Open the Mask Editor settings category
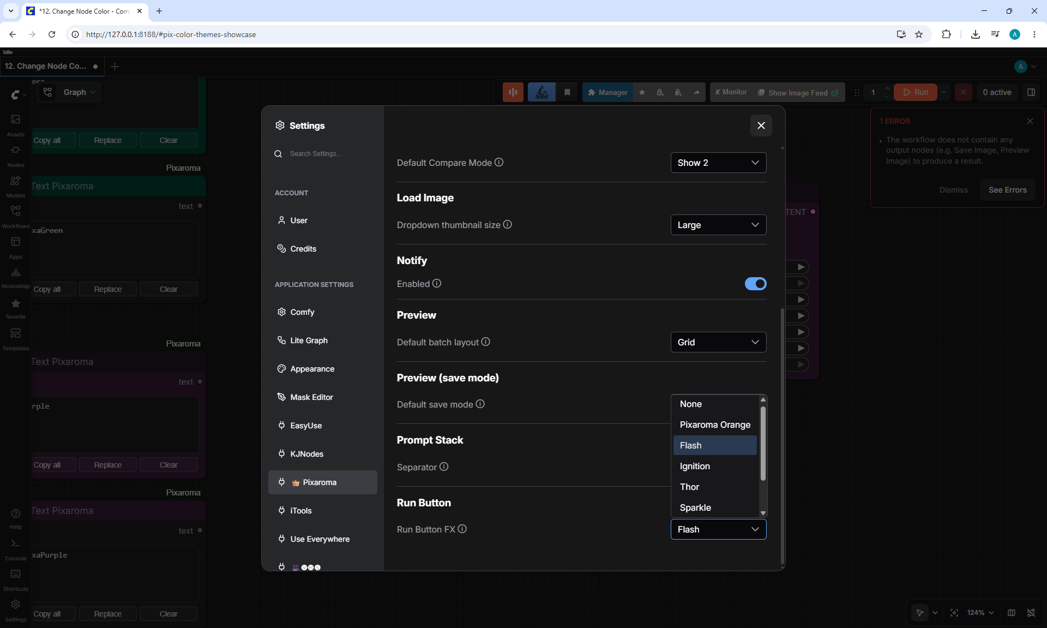1047x628 pixels. click(322, 397)
